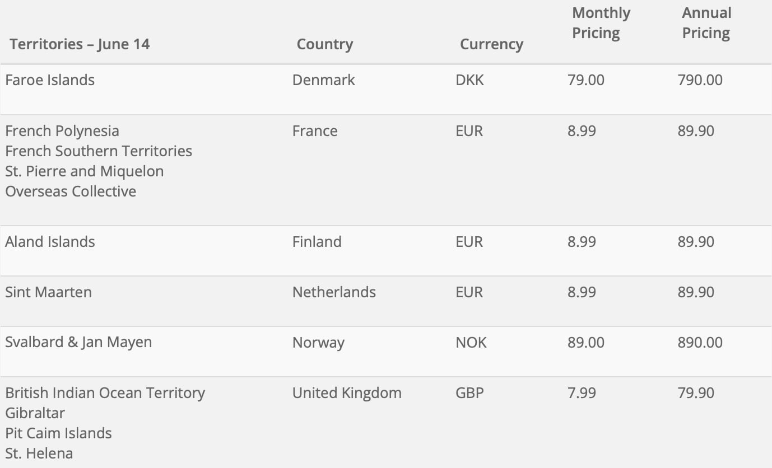Click the St. Pierre and Miquelon entry
Viewport: 772px width, 468px height.
pyautogui.click(x=85, y=171)
